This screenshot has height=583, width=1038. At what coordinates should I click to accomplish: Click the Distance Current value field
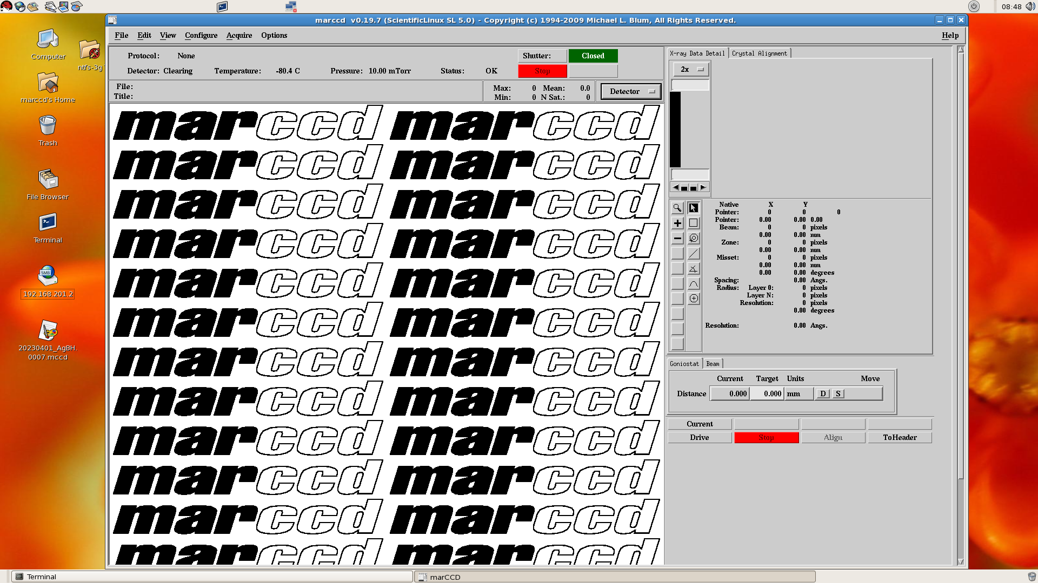pyautogui.click(x=730, y=394)
